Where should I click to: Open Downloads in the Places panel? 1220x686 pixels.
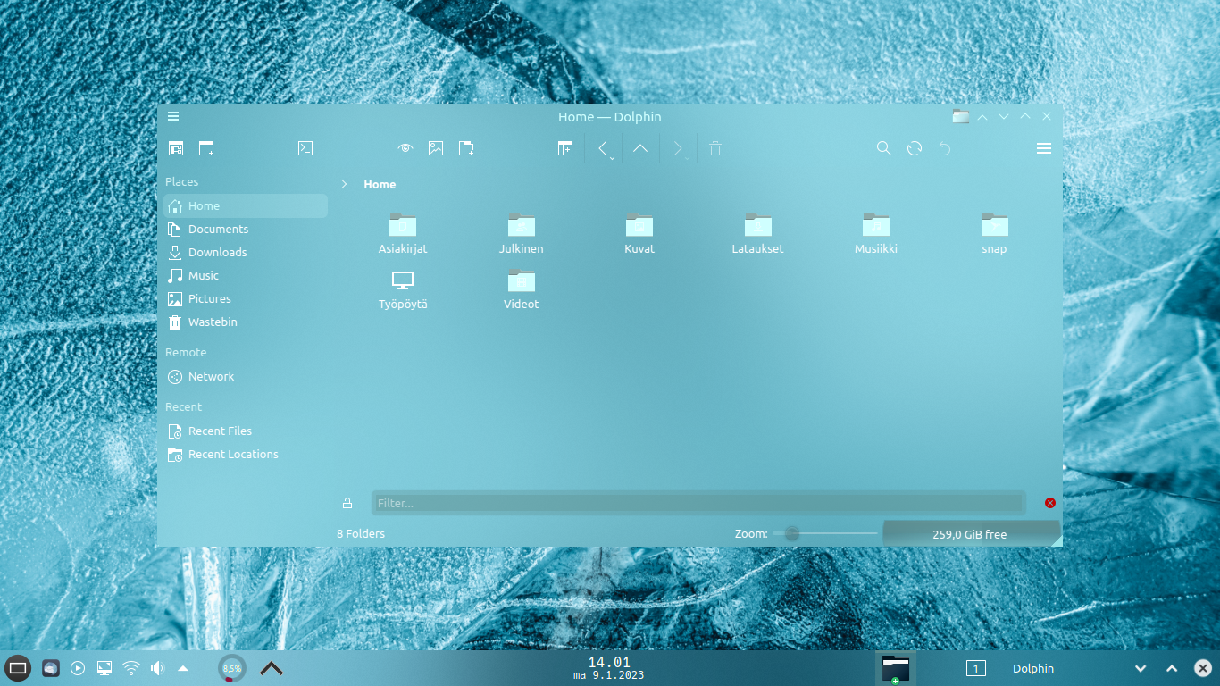246,252
